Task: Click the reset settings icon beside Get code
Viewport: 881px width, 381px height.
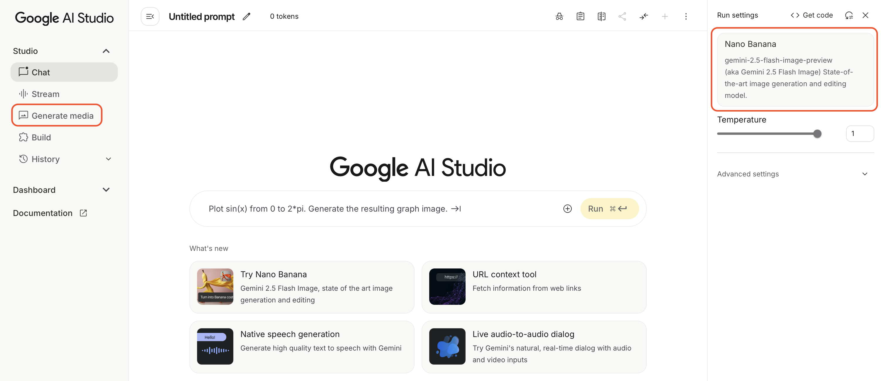Action: click(x=849, y=16)
